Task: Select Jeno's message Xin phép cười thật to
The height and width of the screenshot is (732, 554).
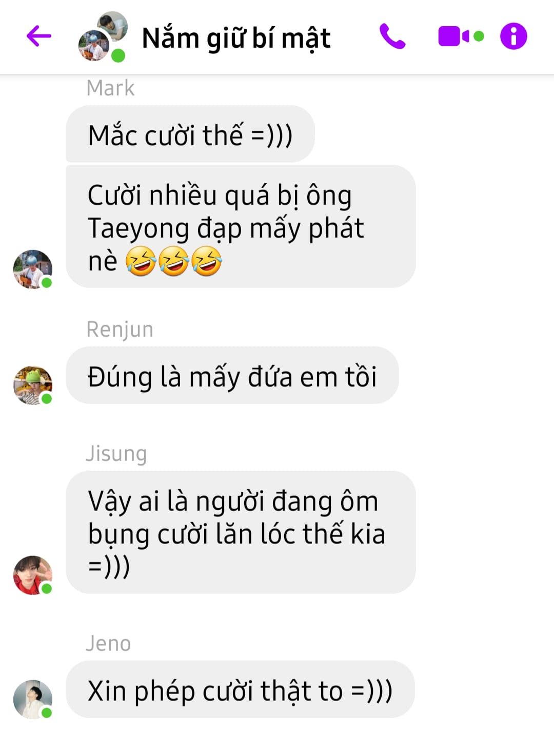Action: 240,689
